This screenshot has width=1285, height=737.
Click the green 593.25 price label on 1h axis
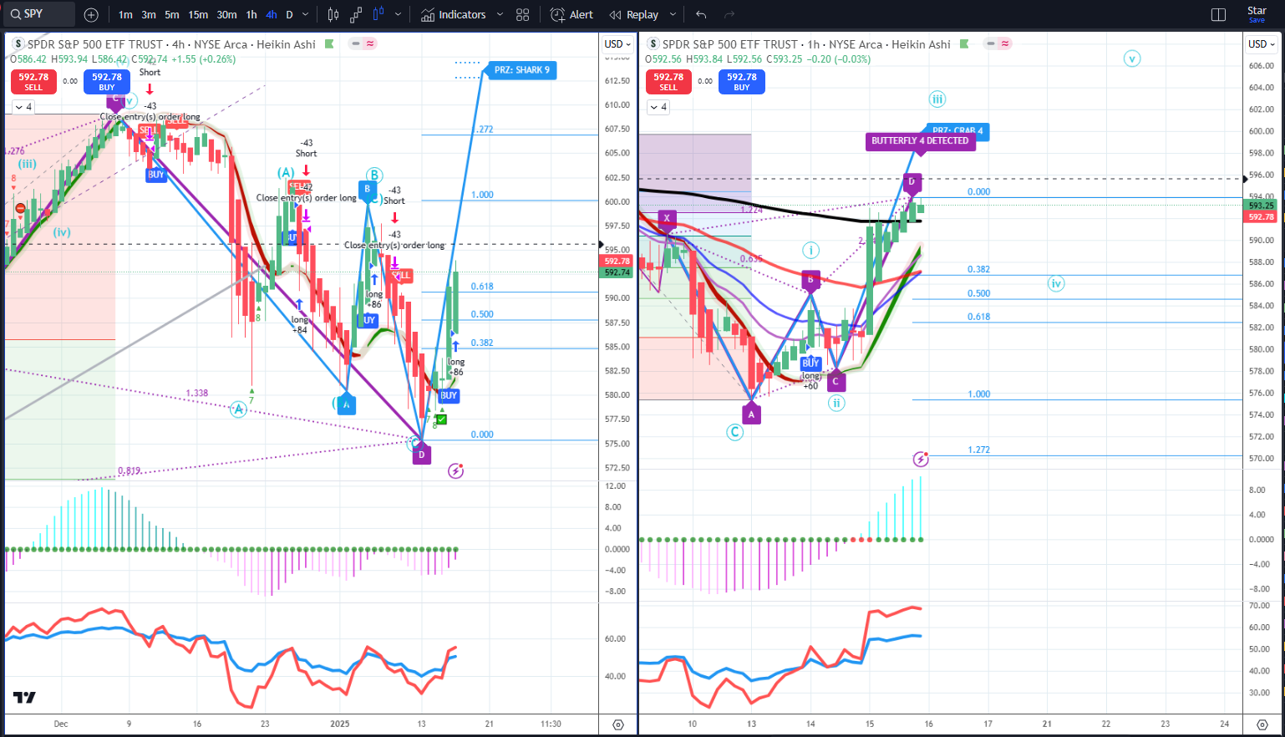(1261, 206)
